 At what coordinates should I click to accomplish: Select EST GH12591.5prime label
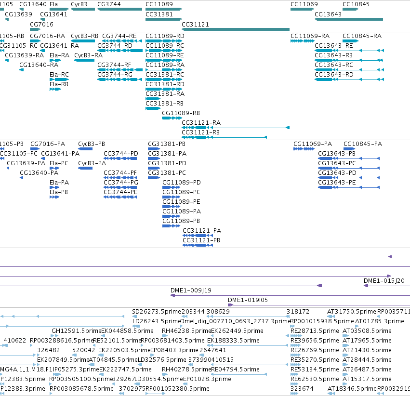tap(76, 330)
